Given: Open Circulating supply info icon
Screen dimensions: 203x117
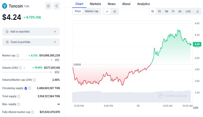Looking at the screenshot, I should pyautogui.click(x=30, y=88).
